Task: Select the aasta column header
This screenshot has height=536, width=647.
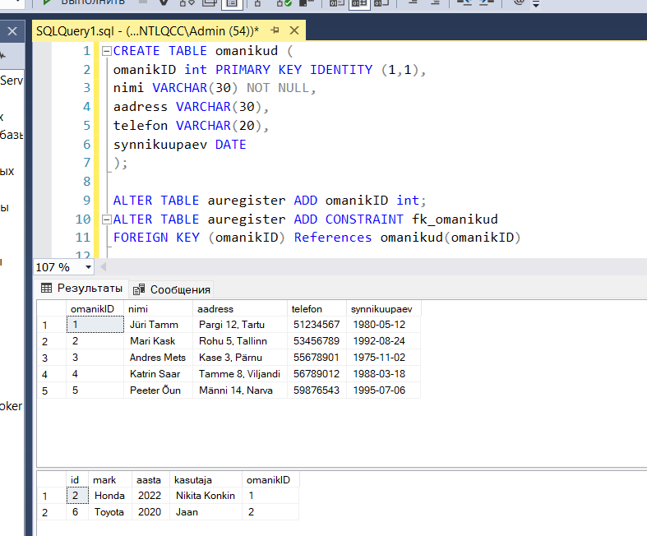Action: tap(150, 480)
